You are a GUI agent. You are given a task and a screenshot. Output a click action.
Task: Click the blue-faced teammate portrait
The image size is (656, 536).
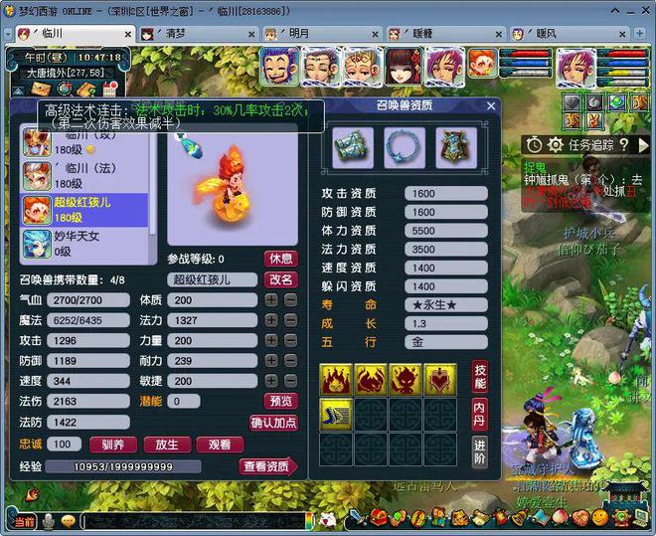pyautogui.click(x=280, y=67)
